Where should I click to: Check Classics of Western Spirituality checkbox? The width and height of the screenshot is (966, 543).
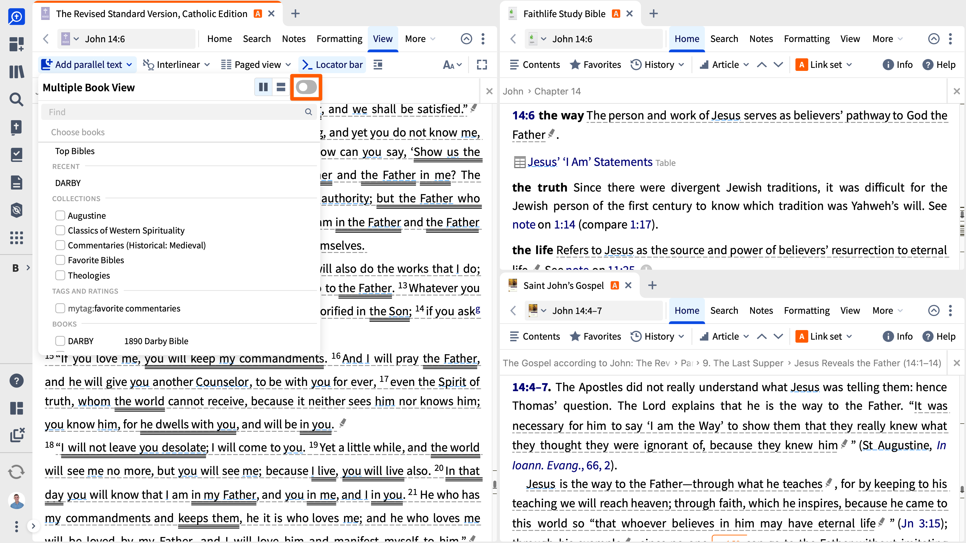(x=60, y=230)
